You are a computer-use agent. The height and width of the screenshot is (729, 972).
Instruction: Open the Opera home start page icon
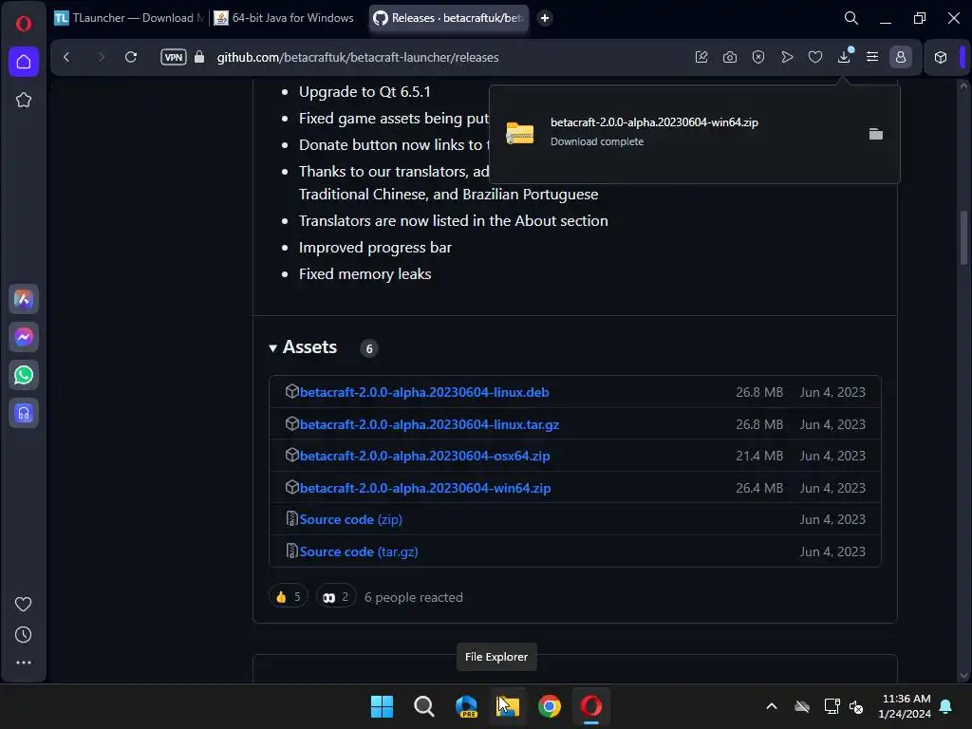coord(24,62)
